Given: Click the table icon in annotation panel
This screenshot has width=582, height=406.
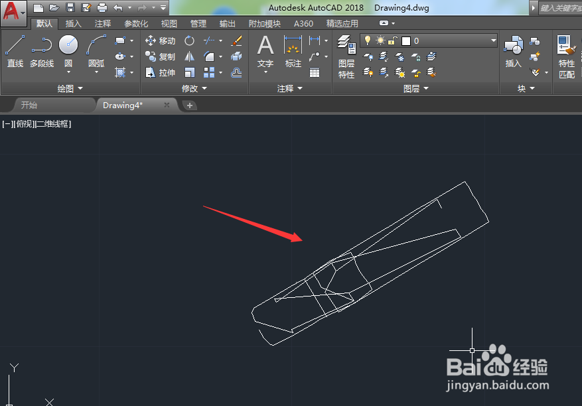Looking at the screenshot, I should [x=315, y=72].
